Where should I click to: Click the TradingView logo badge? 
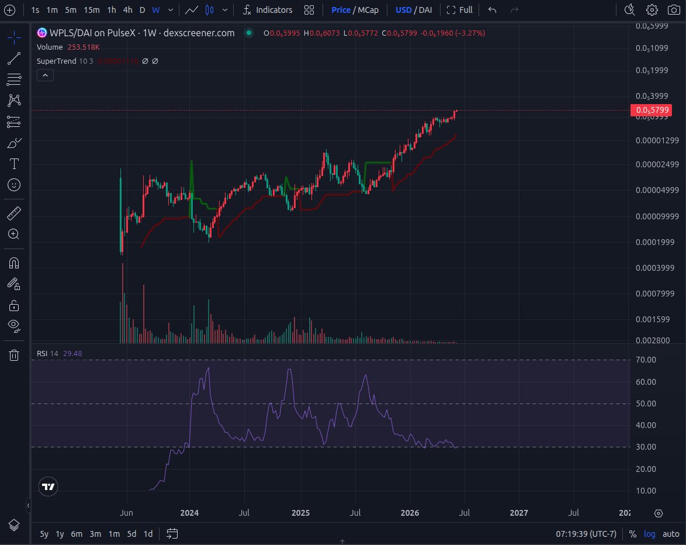pos(48,487)
